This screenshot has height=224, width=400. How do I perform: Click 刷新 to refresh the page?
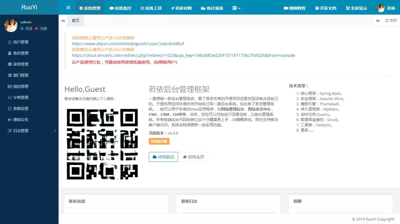point(391,20)
